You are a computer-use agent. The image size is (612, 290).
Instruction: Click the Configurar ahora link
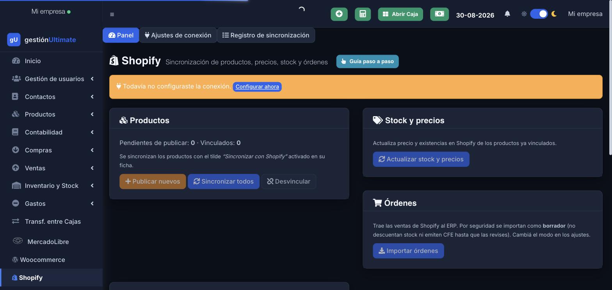click(257, 87)
